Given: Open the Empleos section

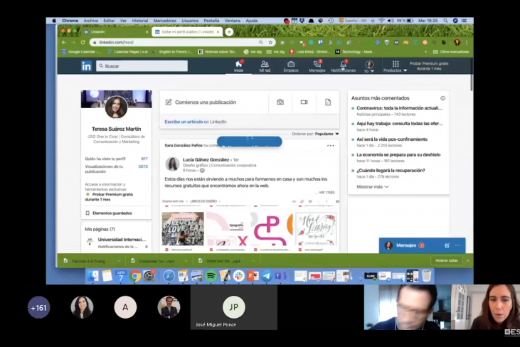Looking at the screenshot, I should tap(291, 66).
